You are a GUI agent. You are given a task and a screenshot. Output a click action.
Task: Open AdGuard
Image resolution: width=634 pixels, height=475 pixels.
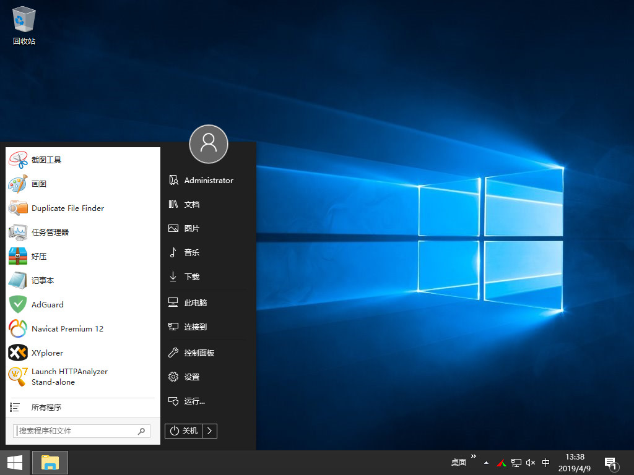tap(48, 304)
